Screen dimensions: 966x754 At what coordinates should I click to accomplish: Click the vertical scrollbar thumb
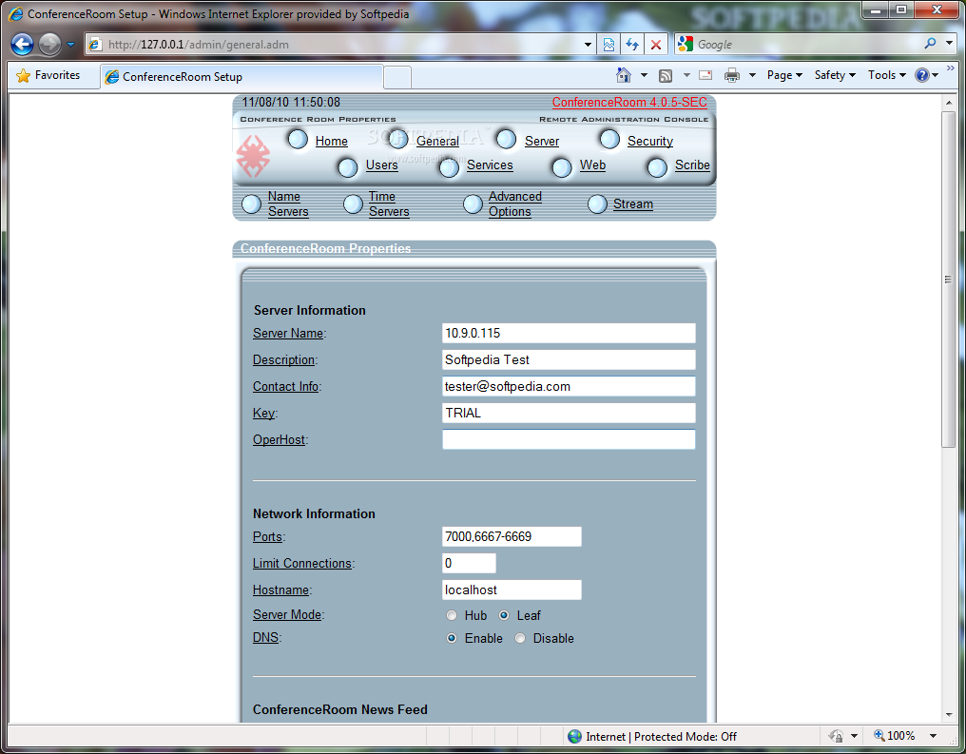[x=949, y=279]
